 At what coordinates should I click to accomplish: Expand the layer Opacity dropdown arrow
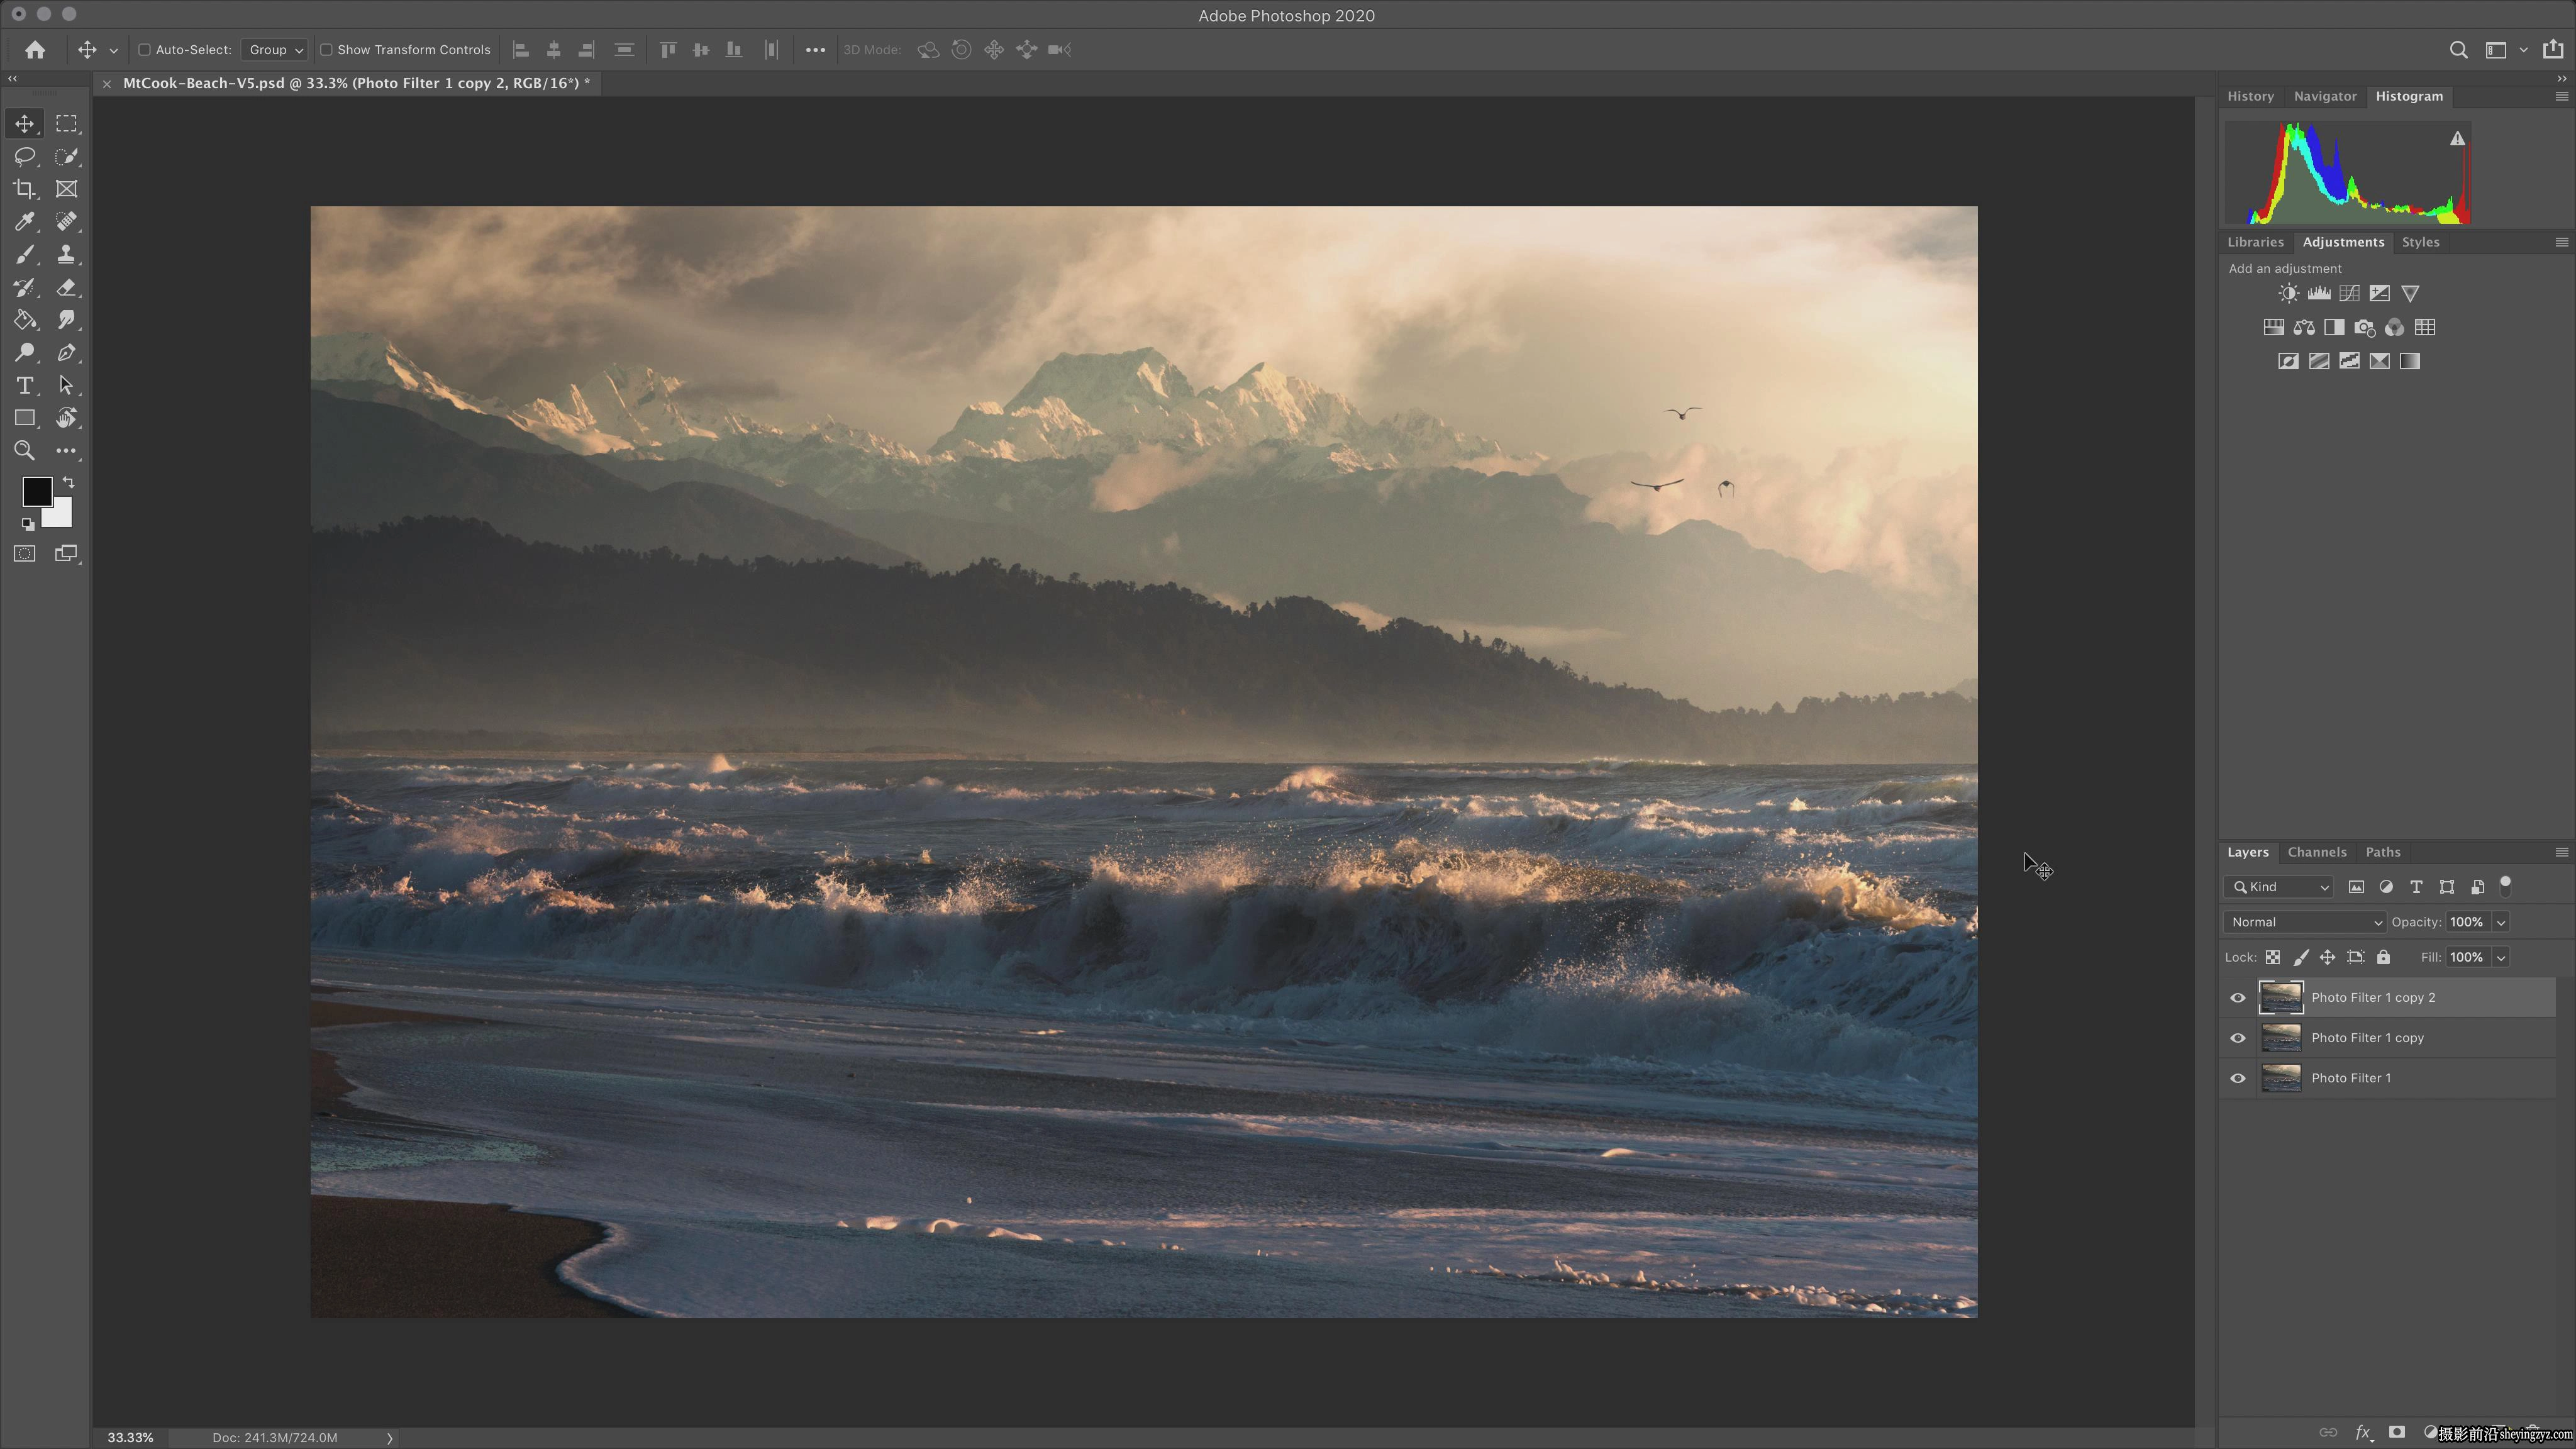tap(2501, 922)
